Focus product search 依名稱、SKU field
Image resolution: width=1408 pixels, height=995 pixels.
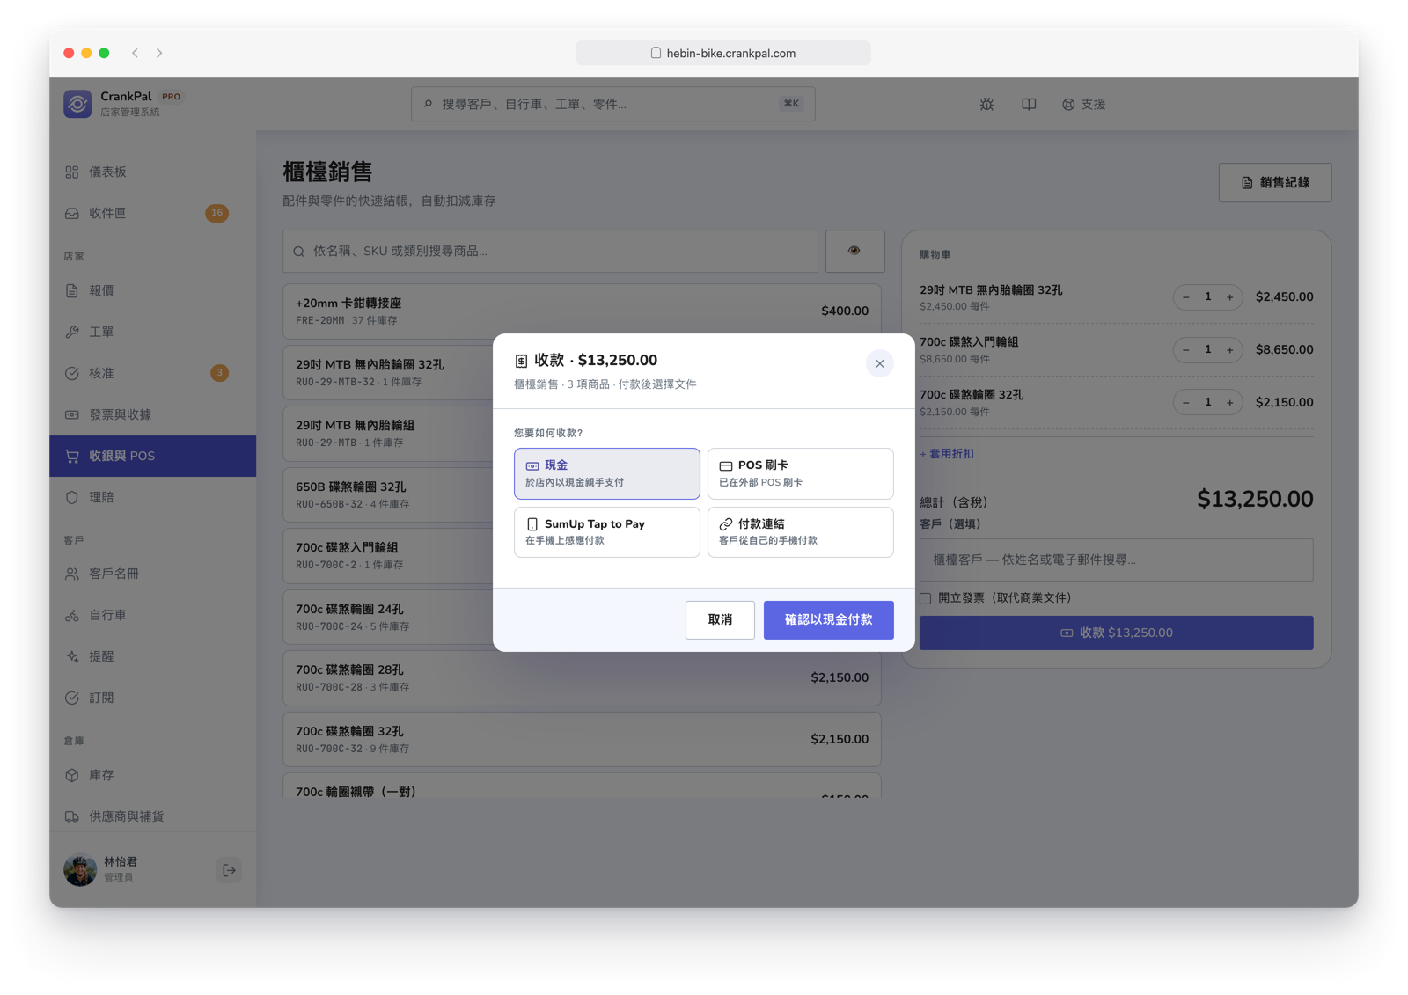[550, 252]
